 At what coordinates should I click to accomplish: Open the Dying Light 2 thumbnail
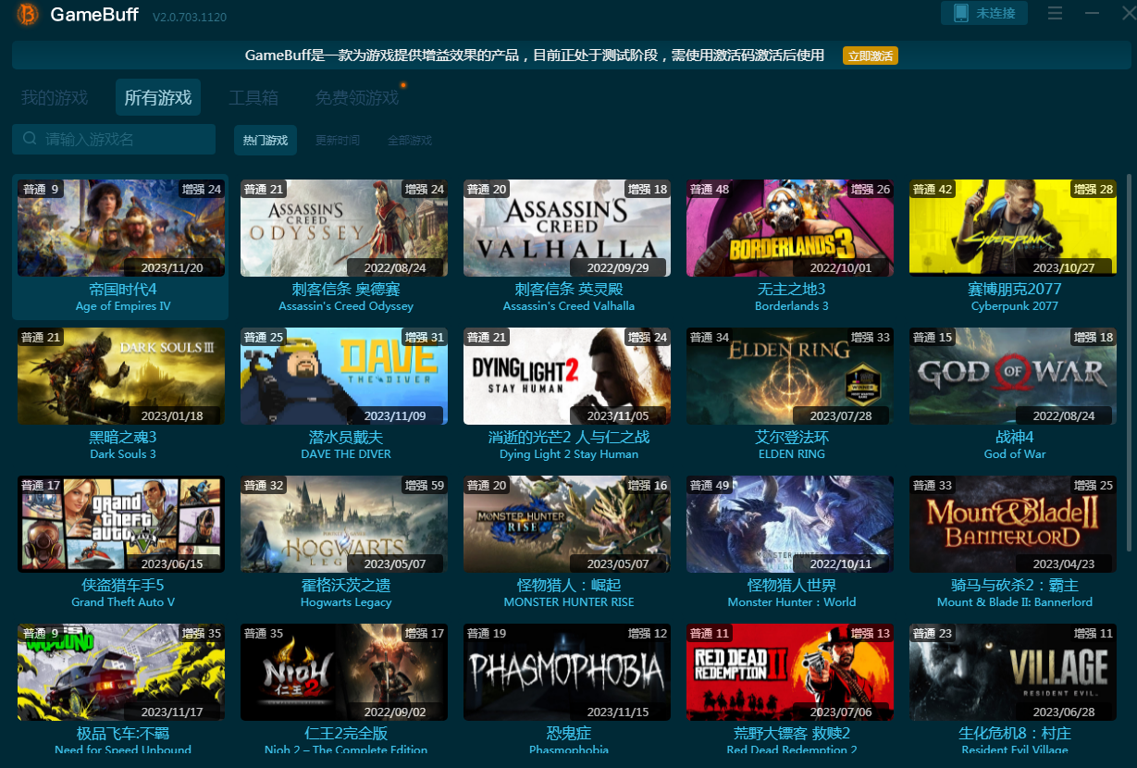tap(567, 376)
